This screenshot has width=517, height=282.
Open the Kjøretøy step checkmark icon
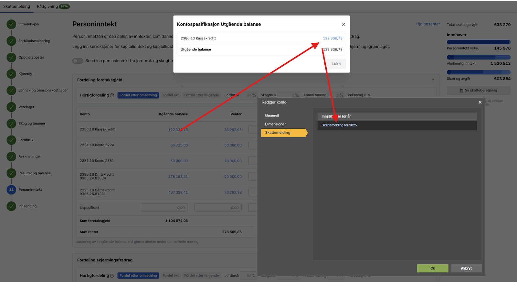coord(11,74)
